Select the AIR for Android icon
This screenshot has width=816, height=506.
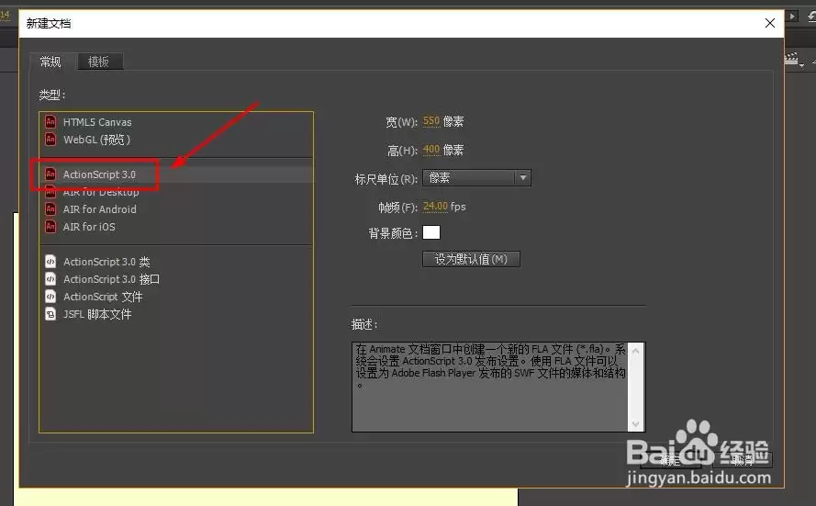[x=50, y=209]
